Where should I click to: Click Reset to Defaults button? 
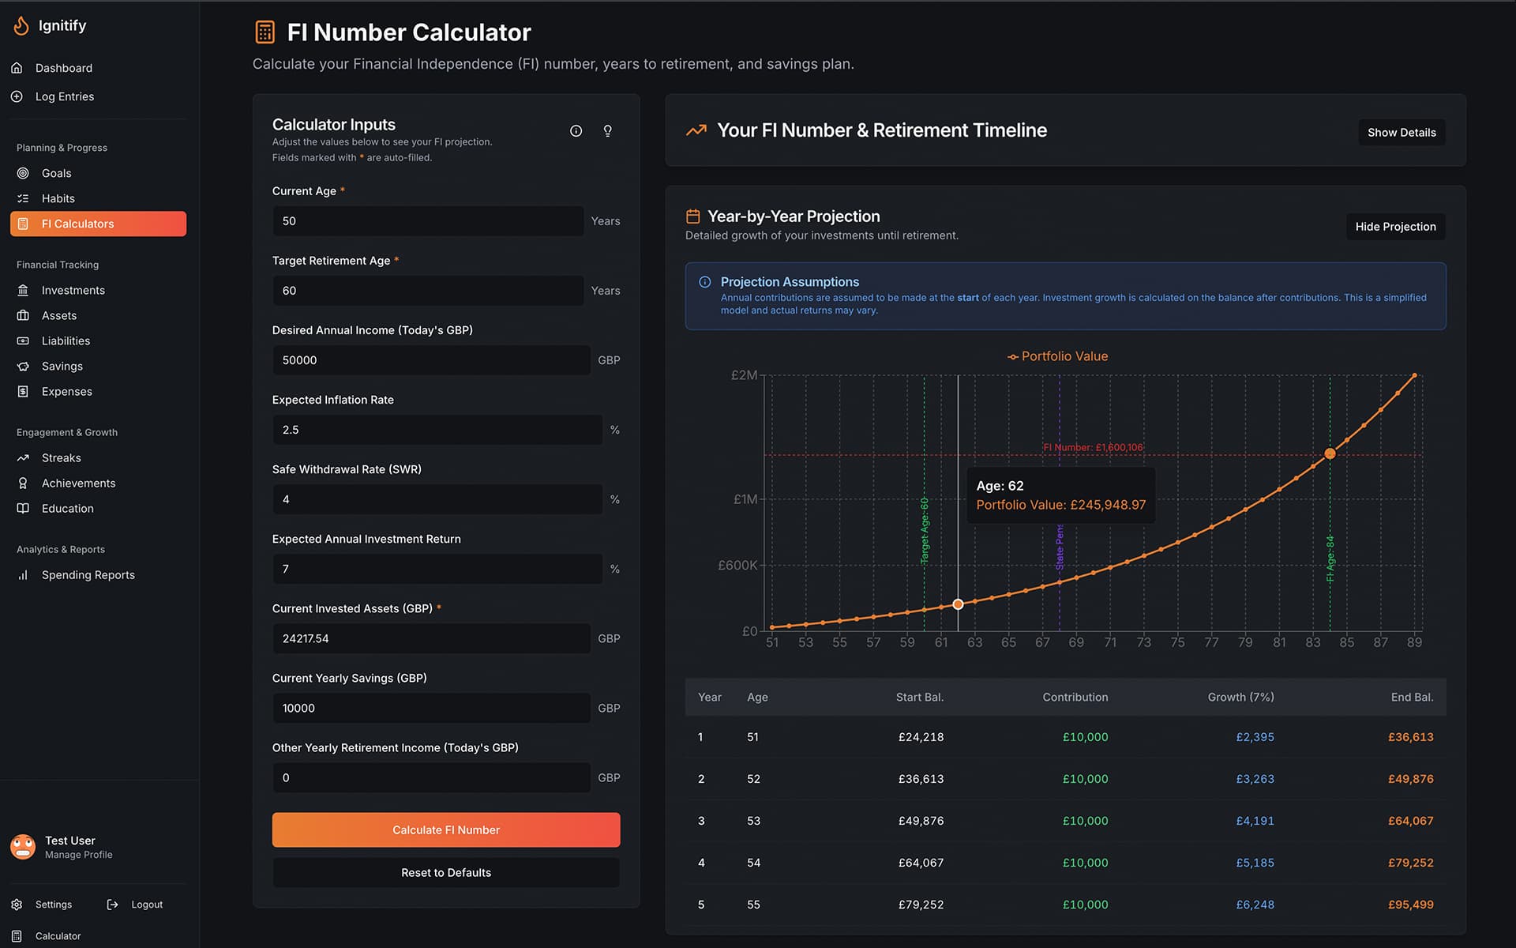tap(446, 872)
